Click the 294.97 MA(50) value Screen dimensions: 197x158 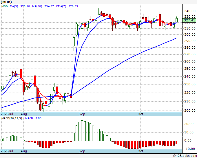(49, 6)
